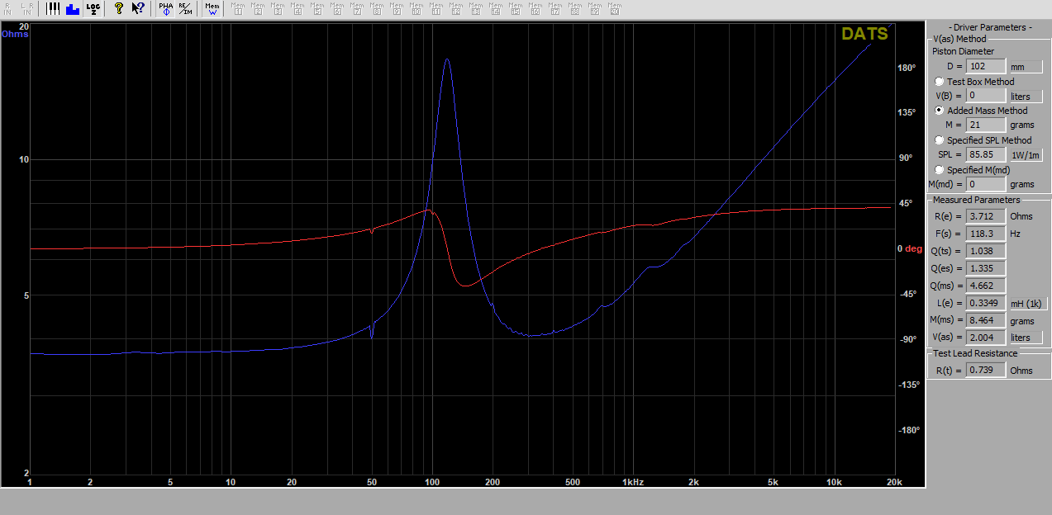Click the L(e) value 0.3349
1052x515 pixels.
tap(986, 303)
